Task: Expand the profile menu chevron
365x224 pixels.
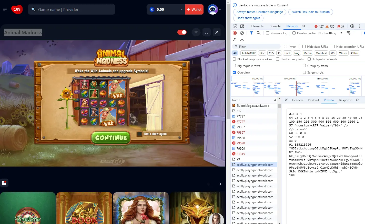Action: pyautogui.click(x=220, y=9)
